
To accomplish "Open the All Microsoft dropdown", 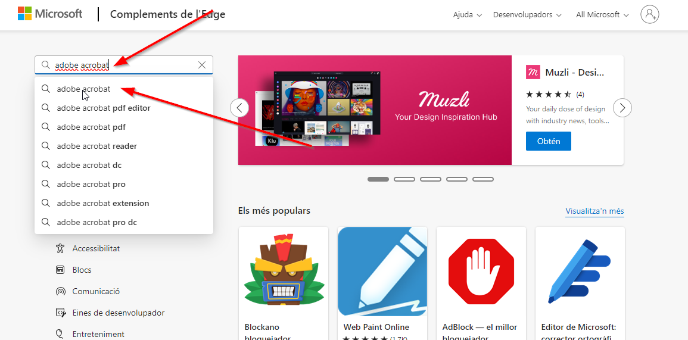I will 602,15.
